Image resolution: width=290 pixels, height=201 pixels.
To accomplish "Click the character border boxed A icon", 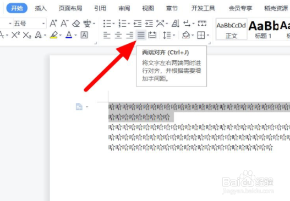I will click(84, 35).
